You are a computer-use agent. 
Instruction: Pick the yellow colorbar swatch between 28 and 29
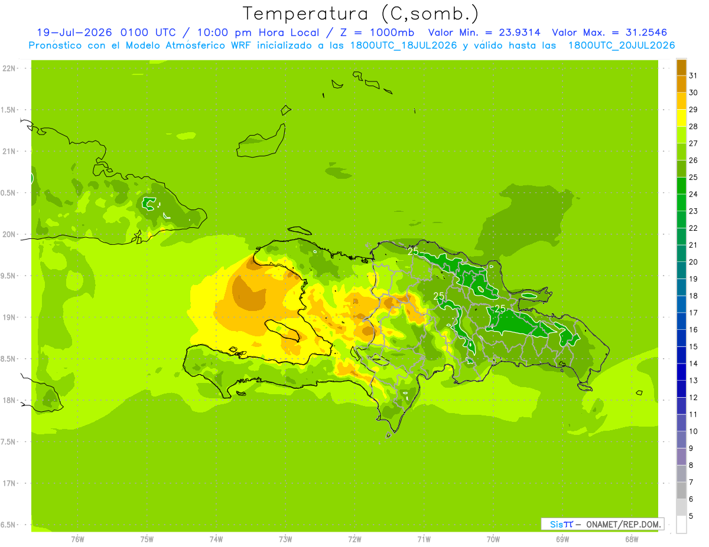pyautogui.click(x=681, y=118)
